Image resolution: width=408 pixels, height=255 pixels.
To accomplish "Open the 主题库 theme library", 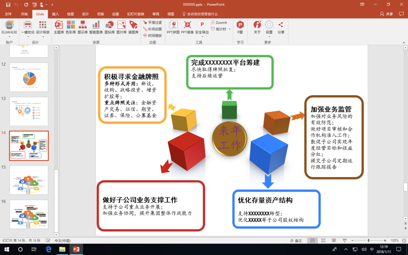I will click(59, 27).
